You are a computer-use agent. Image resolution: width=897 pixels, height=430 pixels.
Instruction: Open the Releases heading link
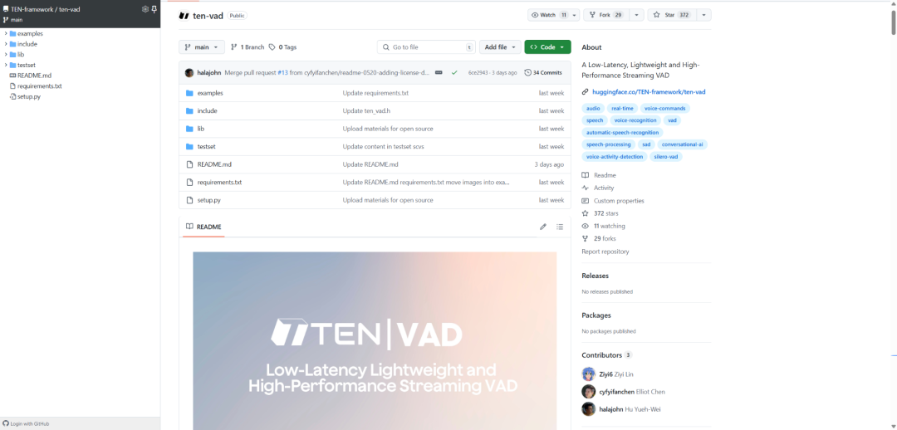(595, 276)
